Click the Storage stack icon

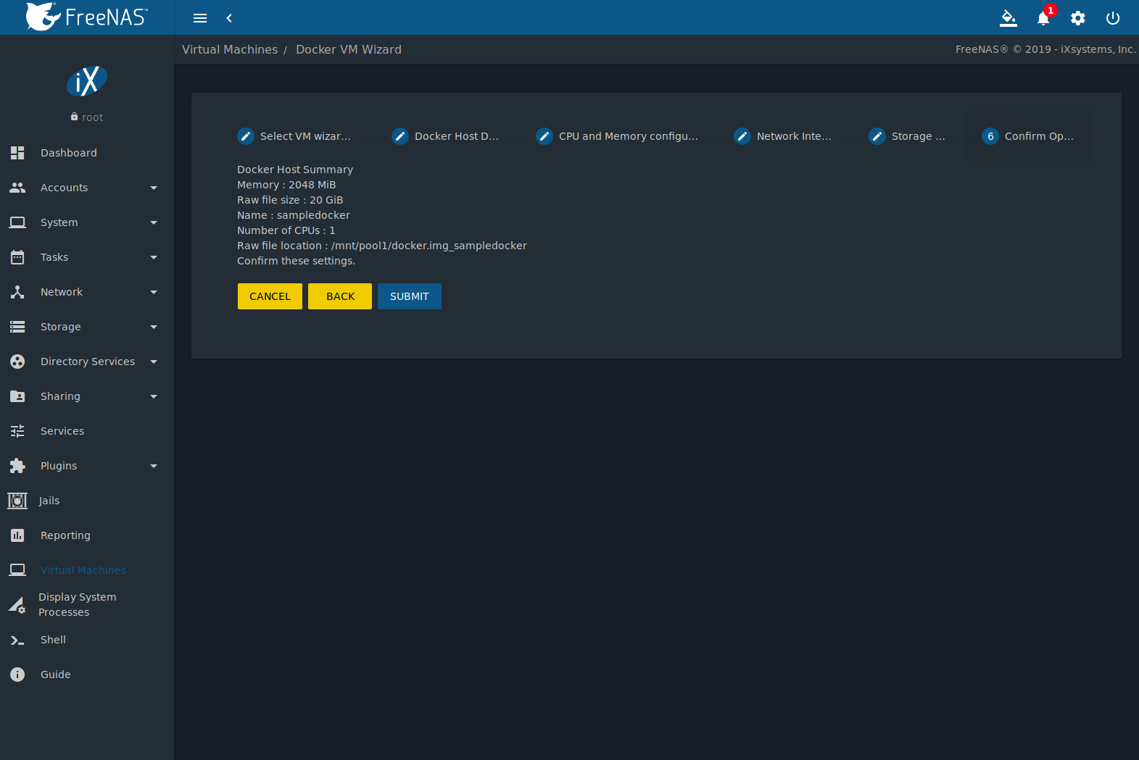click(17, 327)
